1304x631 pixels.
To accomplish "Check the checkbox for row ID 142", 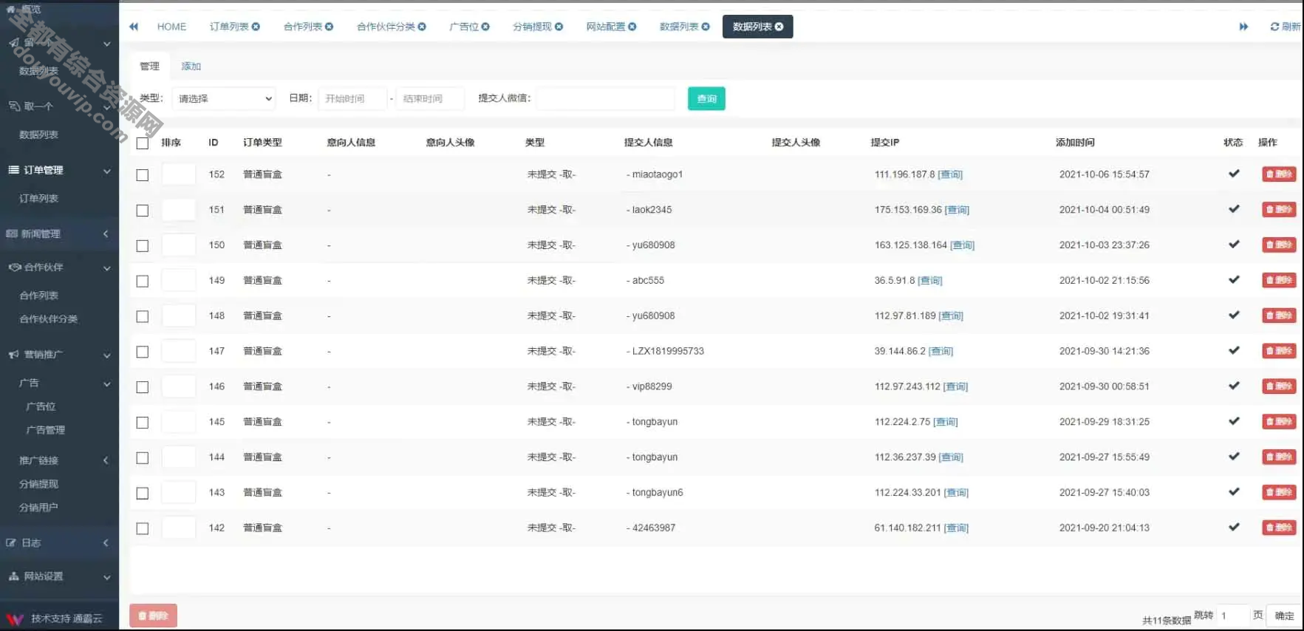I will pyautogui.click(x=143, y=528).
